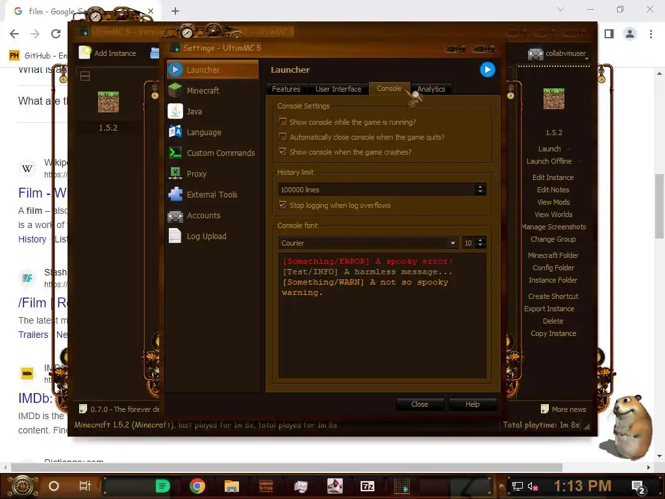Image resolution: width=665 pixels, height=499 pixels.
Task: Select the Launcher settings page icon
Action: coord(175,70)
